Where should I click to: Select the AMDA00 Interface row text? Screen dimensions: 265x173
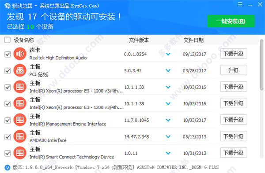point(48,140)
